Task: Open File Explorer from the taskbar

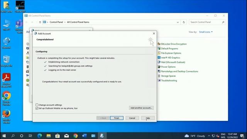Action: tap(49, 136)
